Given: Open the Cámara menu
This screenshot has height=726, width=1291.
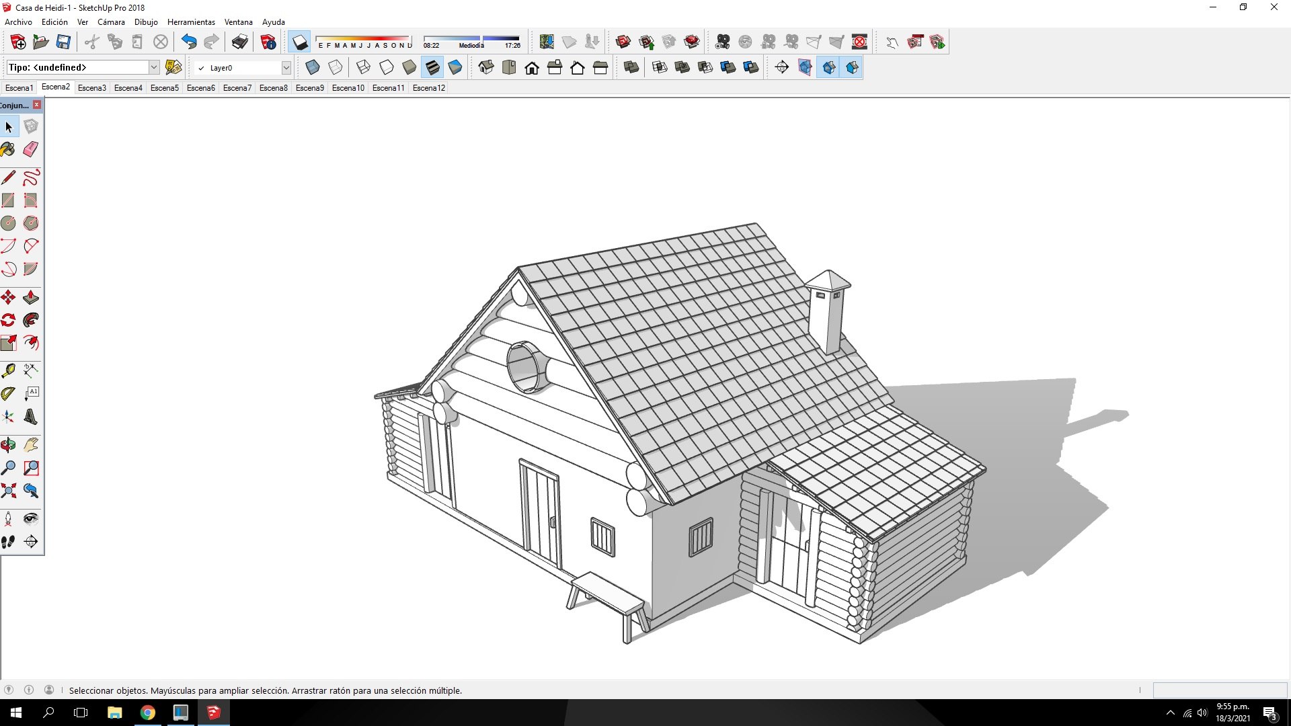Looking at the screenshot, I should 111,22.
